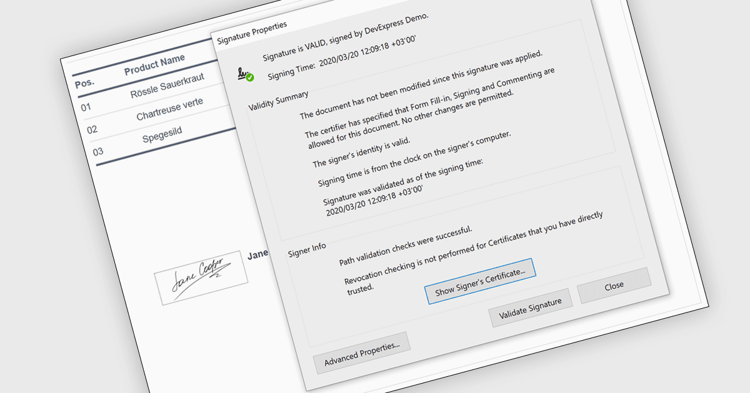
Task: Click 'Signing time is from the clock' text
Action: pyautogui.click(x=414, y=159)
